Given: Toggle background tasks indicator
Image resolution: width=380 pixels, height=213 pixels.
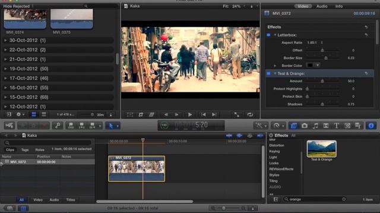Looking at the screenshot, I should pyautogui.click(x=164, y=125).
